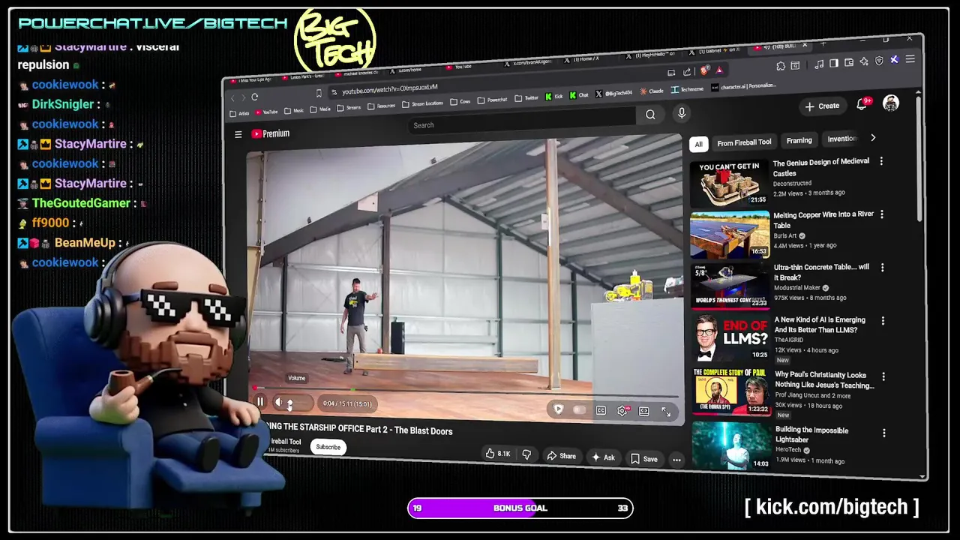Open The Genius Design of Medieval Castles thumbnail
Screen dimensions: 960x540
pos(729,184)
